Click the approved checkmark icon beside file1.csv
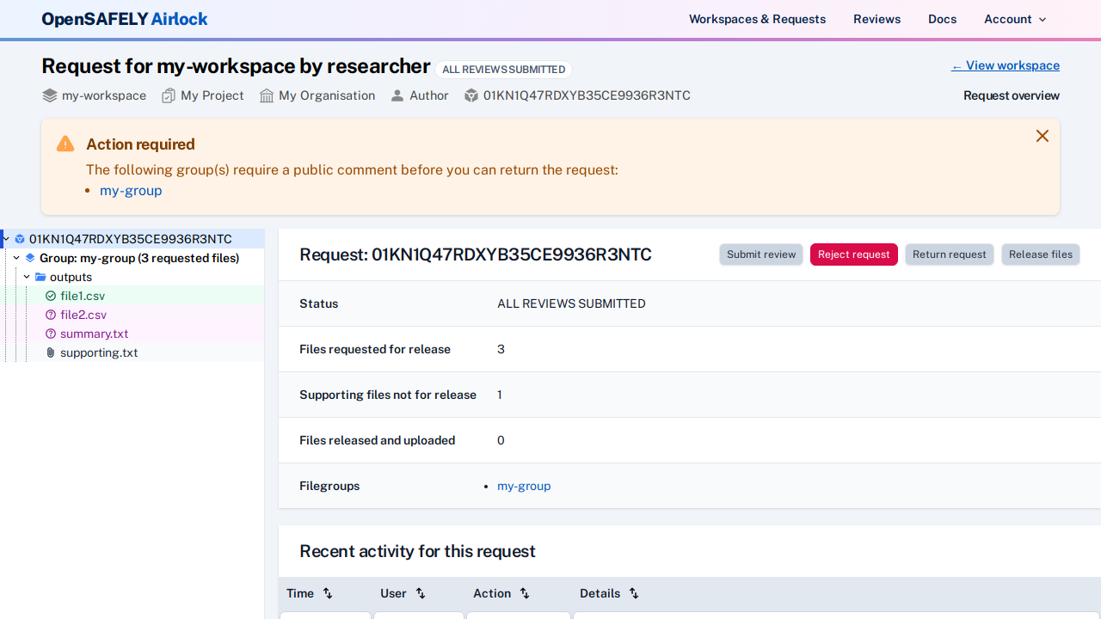The image size is (1101, 619). pyautogui.click(x=51, y=296)
